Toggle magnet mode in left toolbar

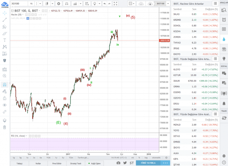(x=5, y=85)
